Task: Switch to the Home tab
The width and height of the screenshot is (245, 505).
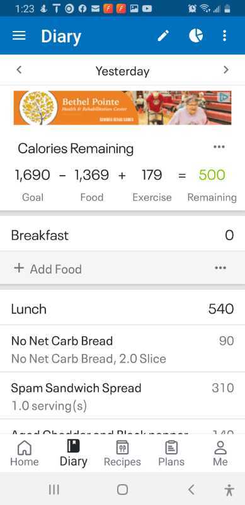Action: click(x=25, y=453)
